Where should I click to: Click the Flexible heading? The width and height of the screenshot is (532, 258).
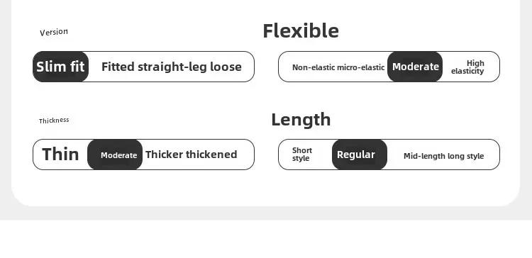(x=301, y=31)
